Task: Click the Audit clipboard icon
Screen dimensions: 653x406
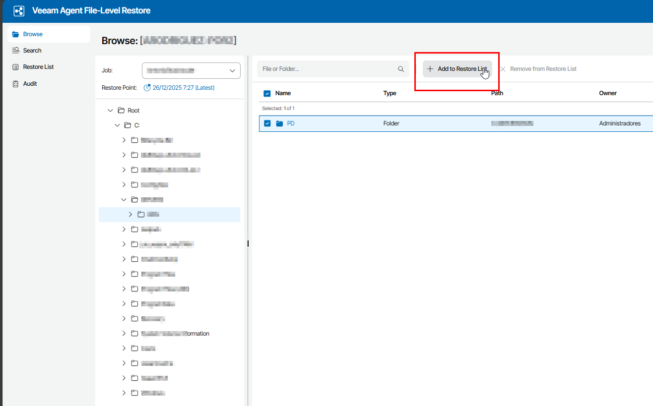Action: 15,84
